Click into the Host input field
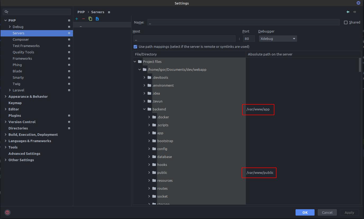Viewport: 364px width, 219px height. click(185, 39)
